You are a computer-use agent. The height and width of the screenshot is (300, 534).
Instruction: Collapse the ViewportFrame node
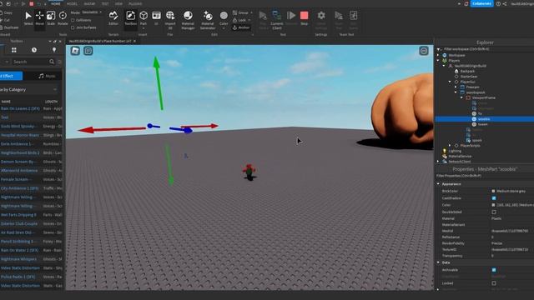pos(461,97)
